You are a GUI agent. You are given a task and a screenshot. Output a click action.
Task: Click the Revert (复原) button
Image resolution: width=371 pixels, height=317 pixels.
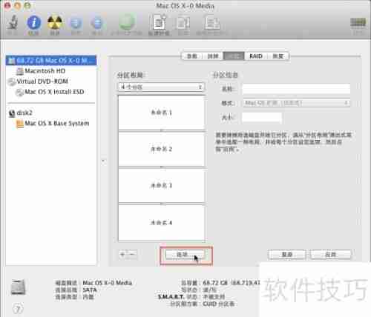click(x=287, y=255)
